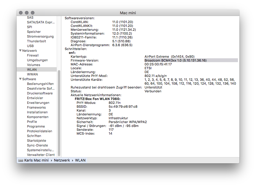Click the sidebar vertical scrollbar
Image resolution: width=256 pixels, height=187 pixels.
[x=59, y=113]
